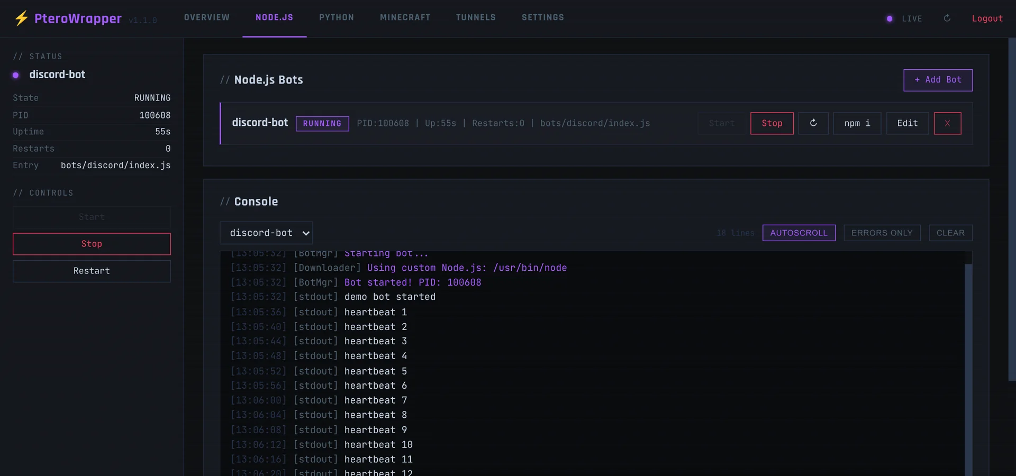Clear the console with CLEAR

[950, 233]
